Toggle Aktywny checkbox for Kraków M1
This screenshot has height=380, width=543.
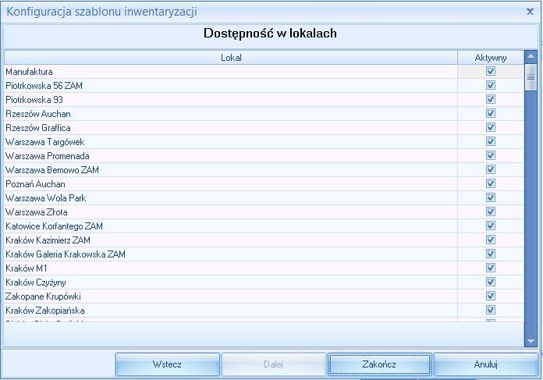point(491,268)
